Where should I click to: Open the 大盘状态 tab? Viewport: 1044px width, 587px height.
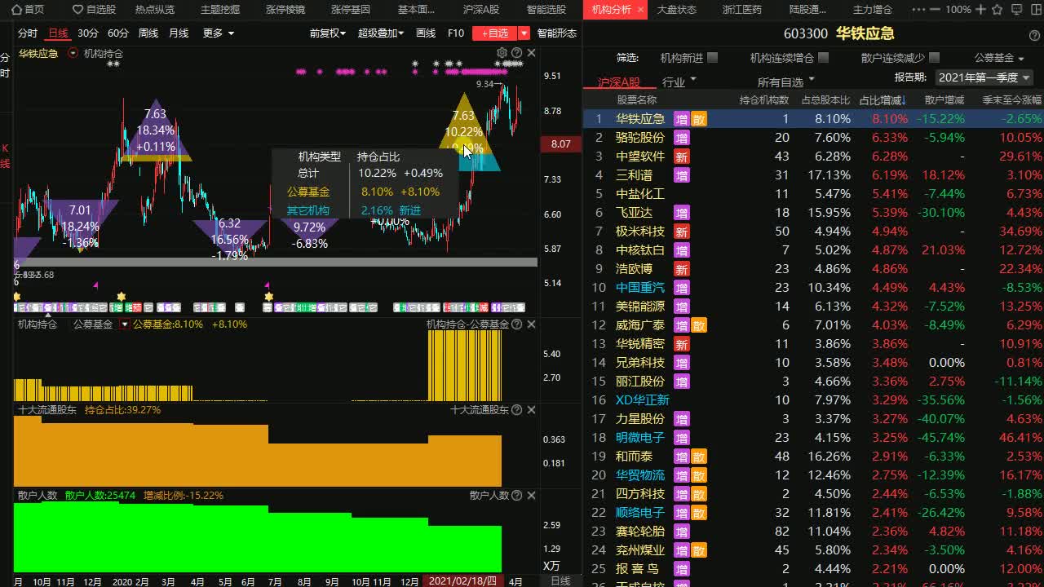coord(677,10)
